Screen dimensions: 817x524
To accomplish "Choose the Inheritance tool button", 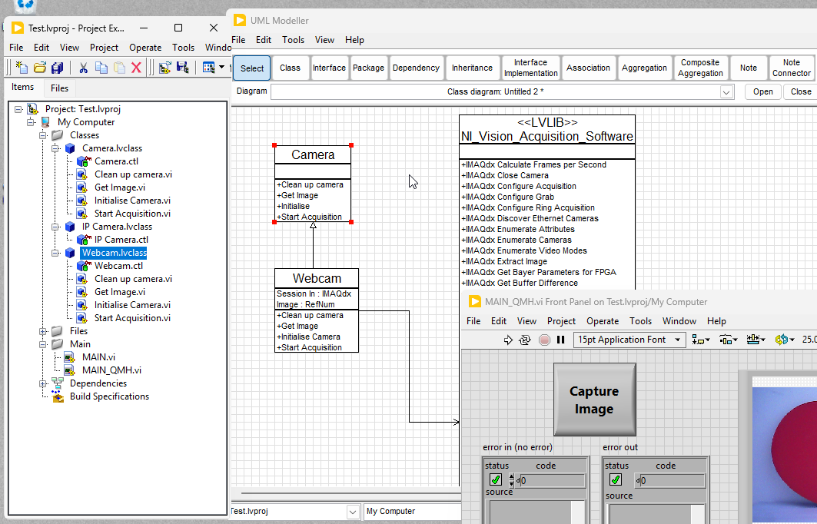I will coord(472,68).
